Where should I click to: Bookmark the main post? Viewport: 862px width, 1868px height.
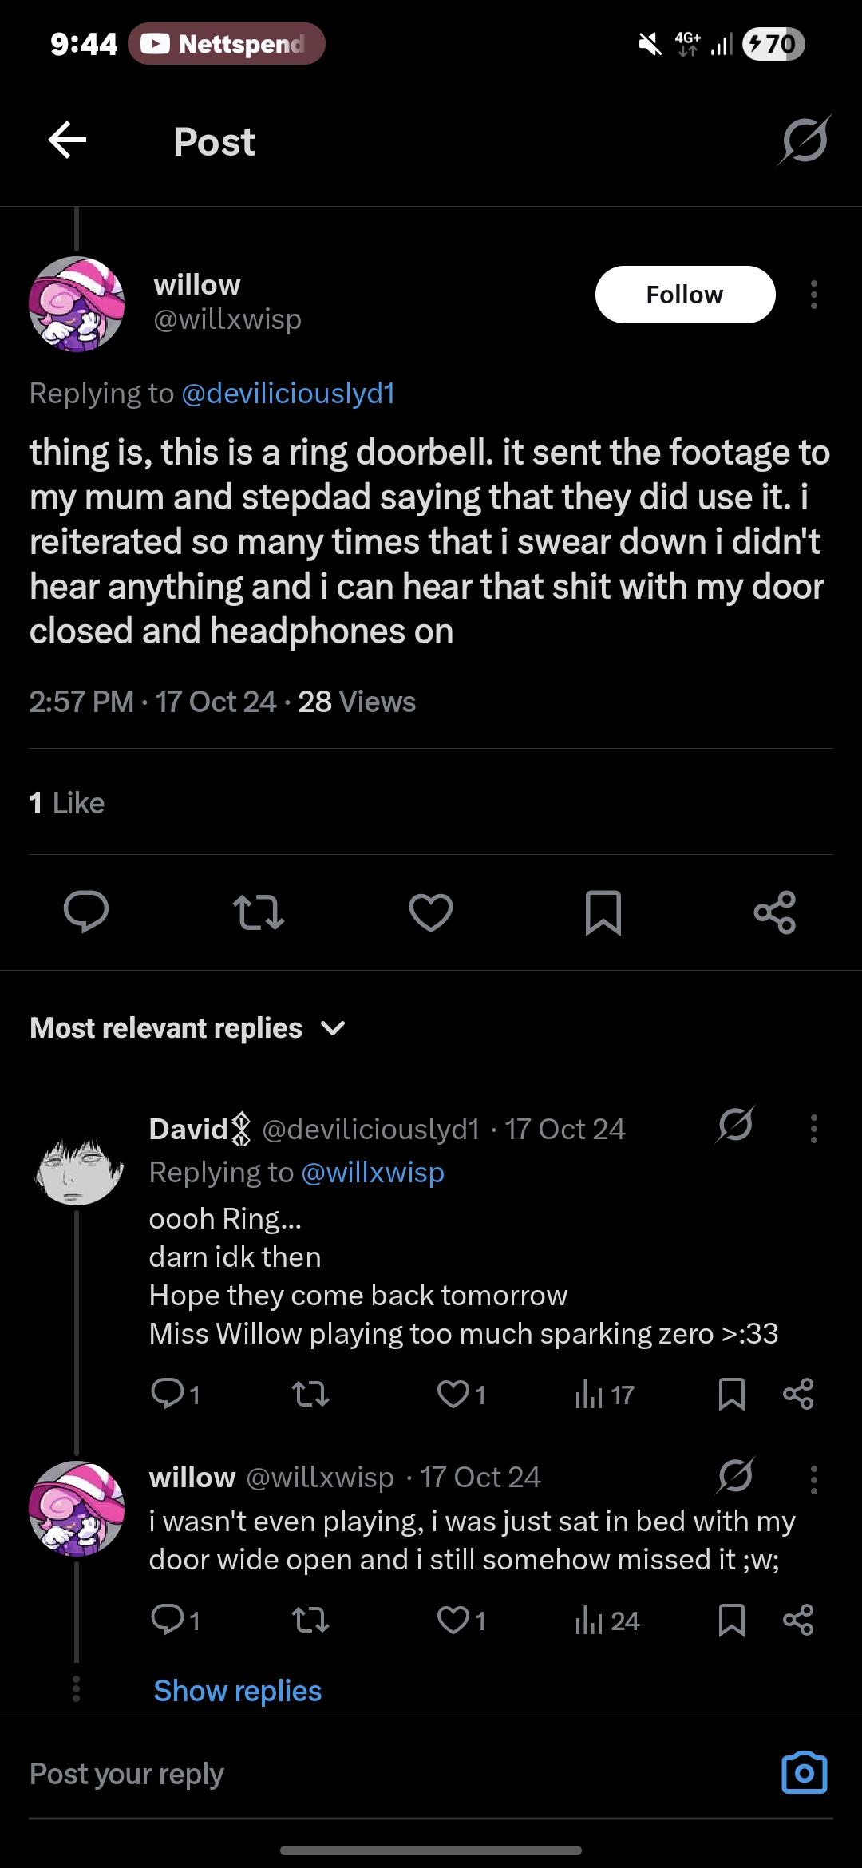[x=603, y=912]
